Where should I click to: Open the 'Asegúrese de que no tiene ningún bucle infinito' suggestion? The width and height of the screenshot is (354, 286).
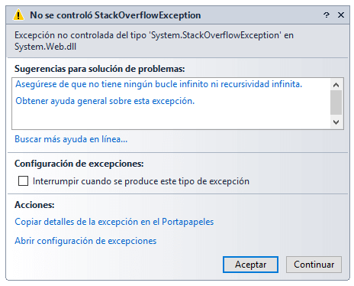tap(159, 84)
